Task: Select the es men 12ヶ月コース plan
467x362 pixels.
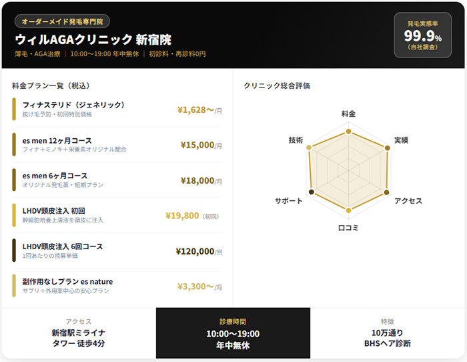Action: [117, 145]
